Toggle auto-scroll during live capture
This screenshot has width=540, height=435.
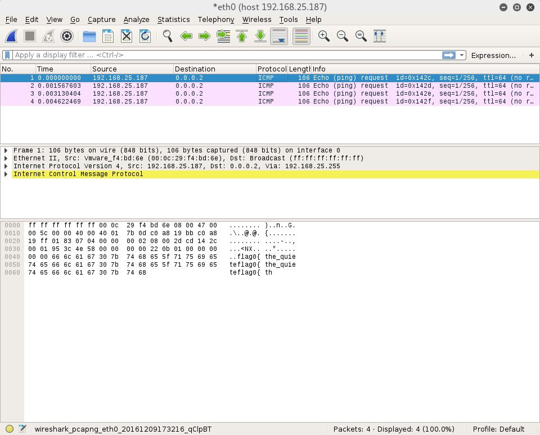click(279, 37)
